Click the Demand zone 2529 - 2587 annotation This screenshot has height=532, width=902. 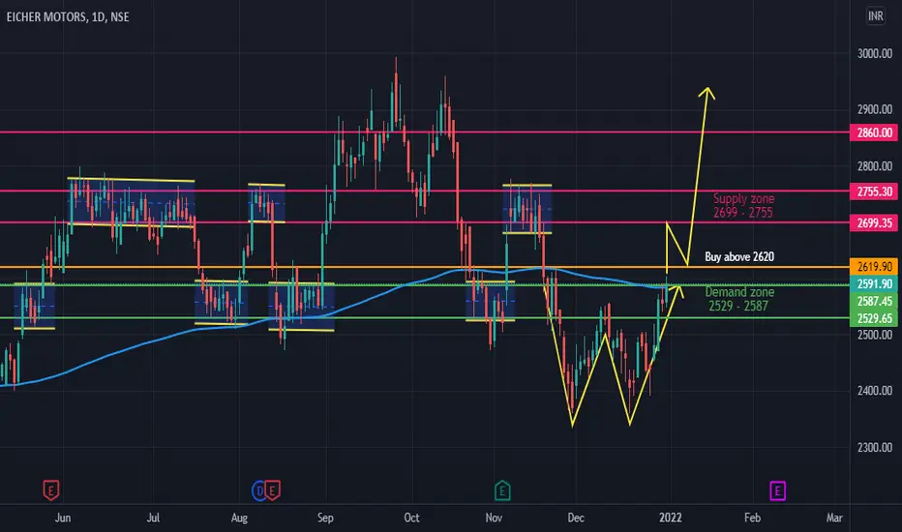[739, 299]
